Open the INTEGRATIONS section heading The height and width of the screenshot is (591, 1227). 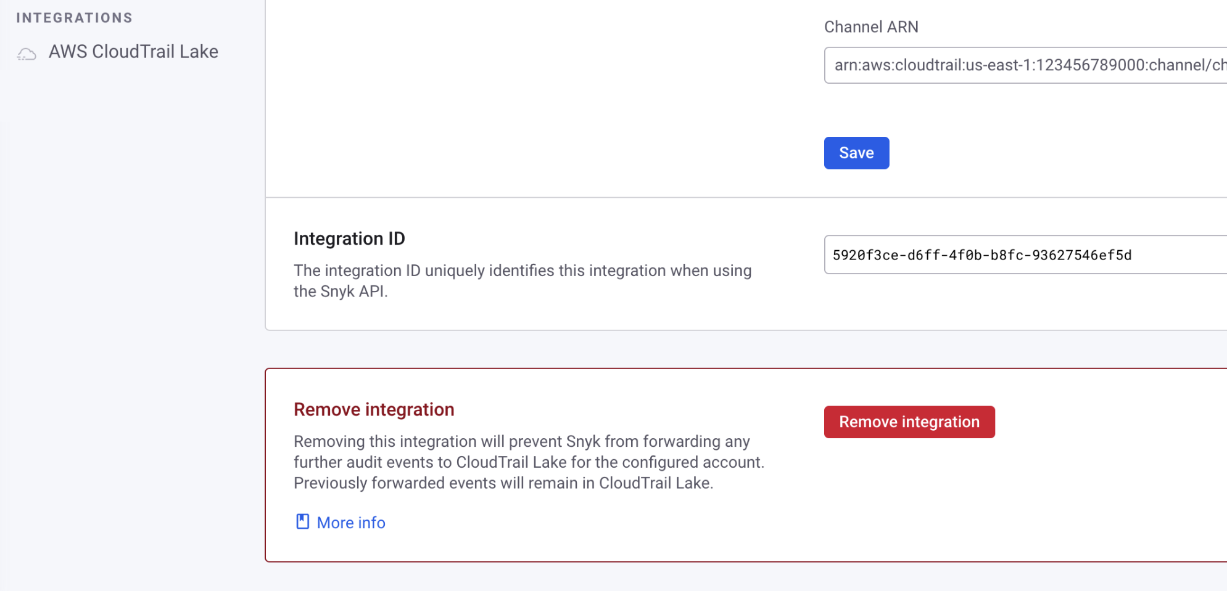(x=74, y=18)
